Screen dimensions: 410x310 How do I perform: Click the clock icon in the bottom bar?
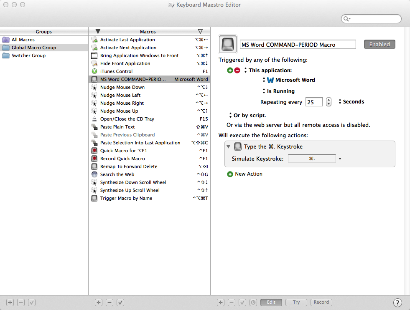pos(253,302)
